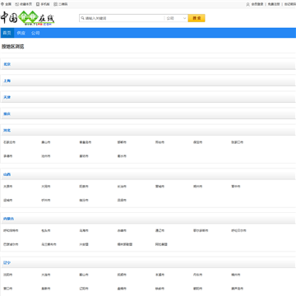Open the 公司 search type dropdown

(176, 18)
